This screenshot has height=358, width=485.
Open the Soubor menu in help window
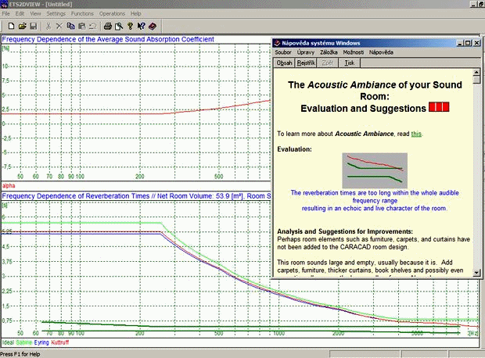coord(283,52)
